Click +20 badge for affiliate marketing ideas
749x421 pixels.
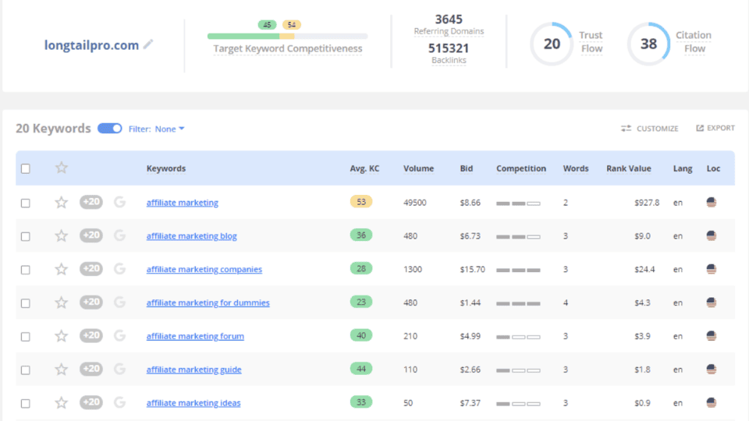point(91,402)
